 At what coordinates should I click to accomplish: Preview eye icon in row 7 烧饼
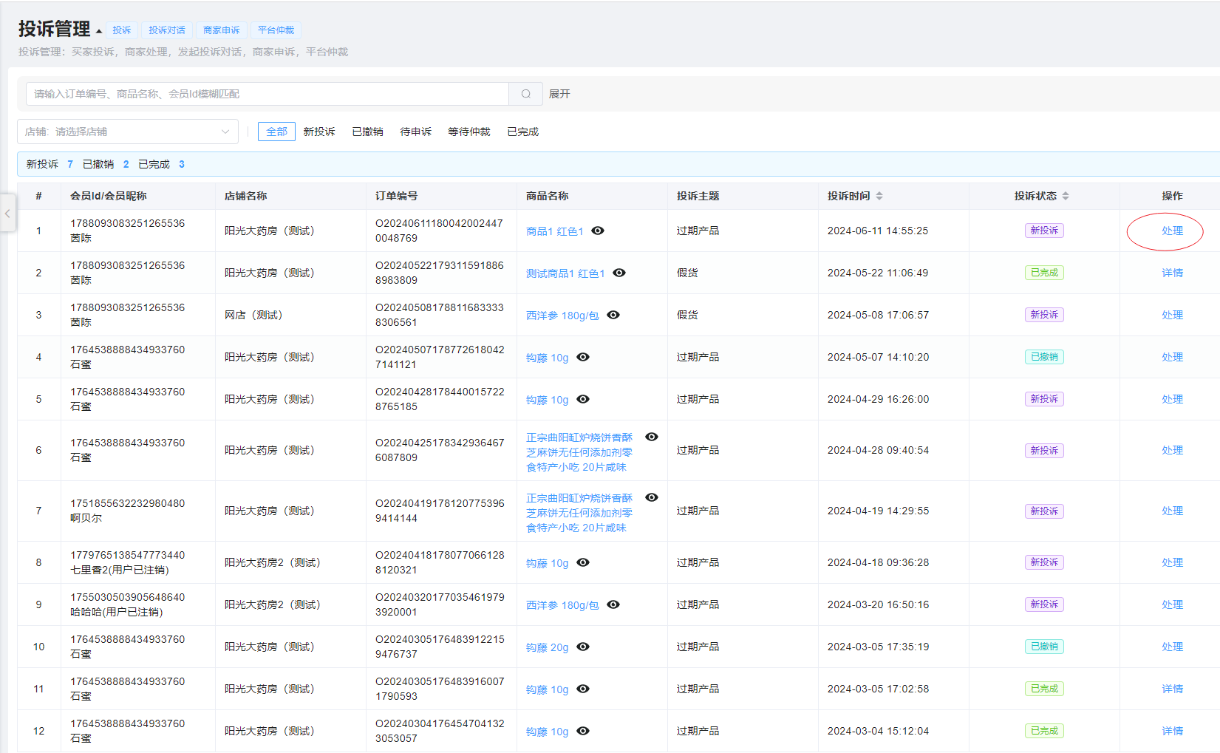[x=652, y=497]
